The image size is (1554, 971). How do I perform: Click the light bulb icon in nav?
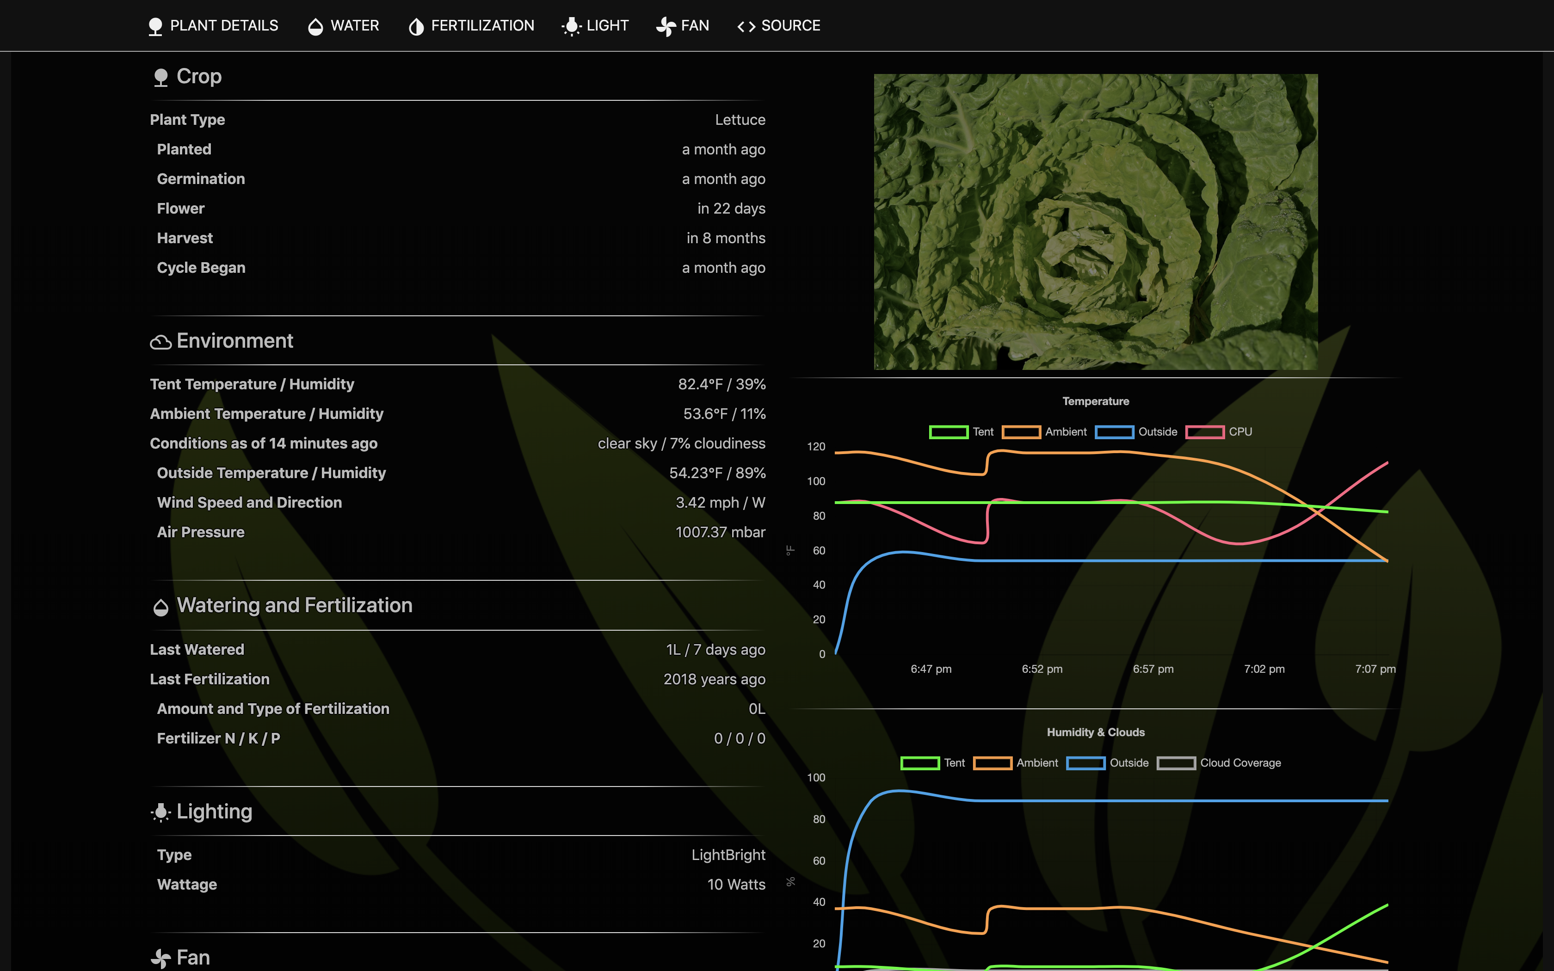pos(572,26)
